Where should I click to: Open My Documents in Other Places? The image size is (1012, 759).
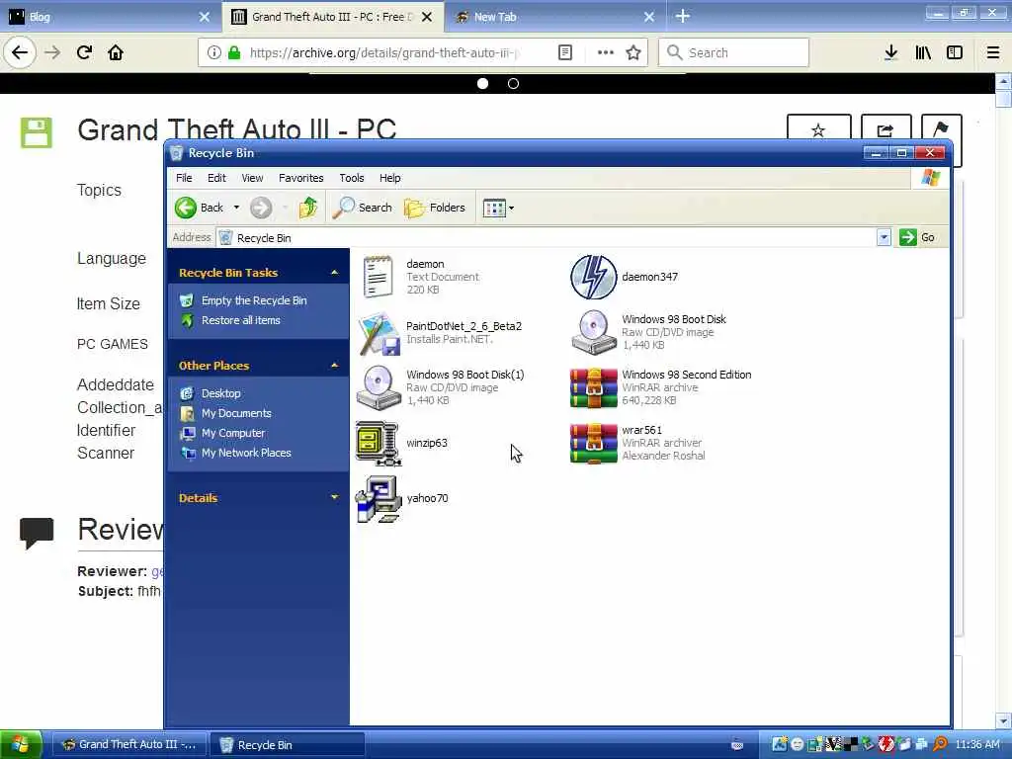tap(236, 413)
